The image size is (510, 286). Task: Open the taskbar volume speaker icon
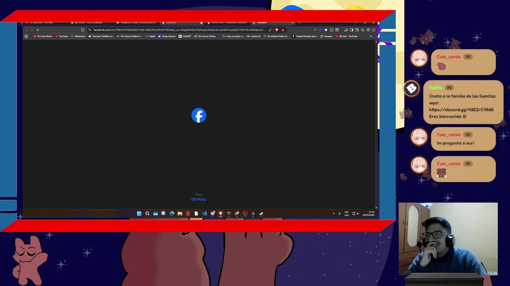[x=358, y=214]
